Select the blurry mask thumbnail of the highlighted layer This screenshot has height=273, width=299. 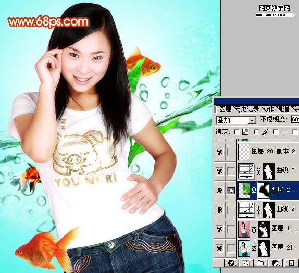coord(264,191)
